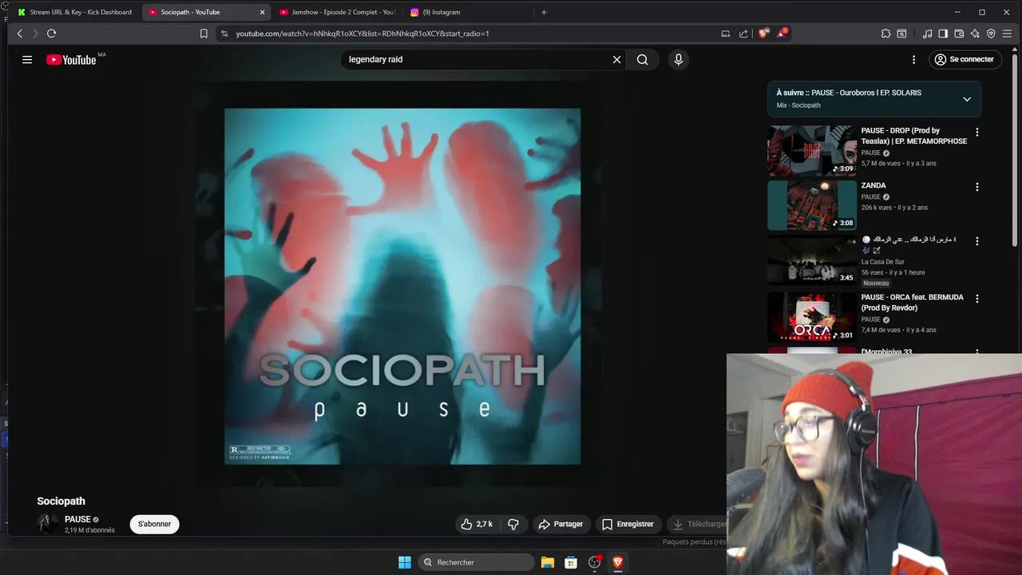This screenshot has width=1022, height=575.
Task: Play the ZANDA video thumbnail
Action: [812, 205]
